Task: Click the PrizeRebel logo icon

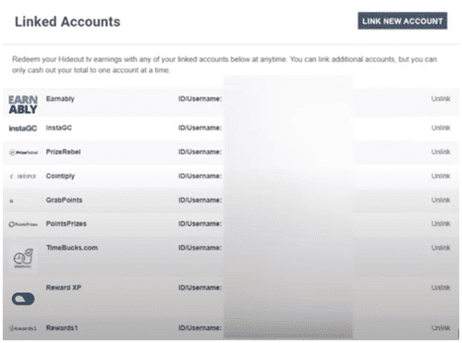Action: pyautogui.click(x=23, y=153)
